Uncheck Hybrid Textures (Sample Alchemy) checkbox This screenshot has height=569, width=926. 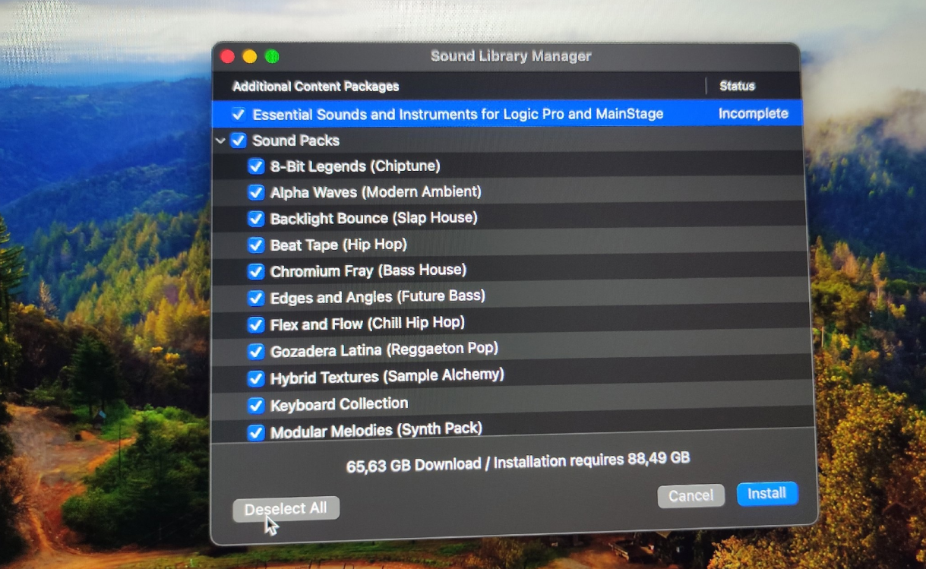point(256,378)
